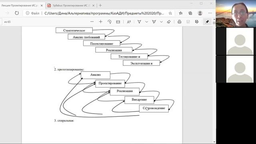Select the Highlight tool
This screenshot has width=256, height=144.
click(154, 22)
